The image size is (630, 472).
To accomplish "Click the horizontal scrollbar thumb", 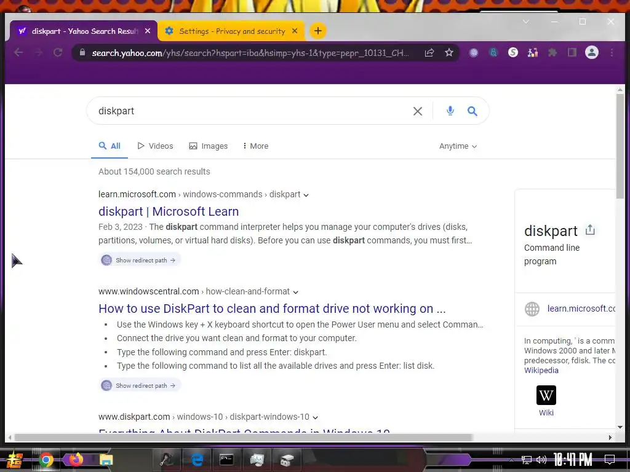I will [244, 438].
